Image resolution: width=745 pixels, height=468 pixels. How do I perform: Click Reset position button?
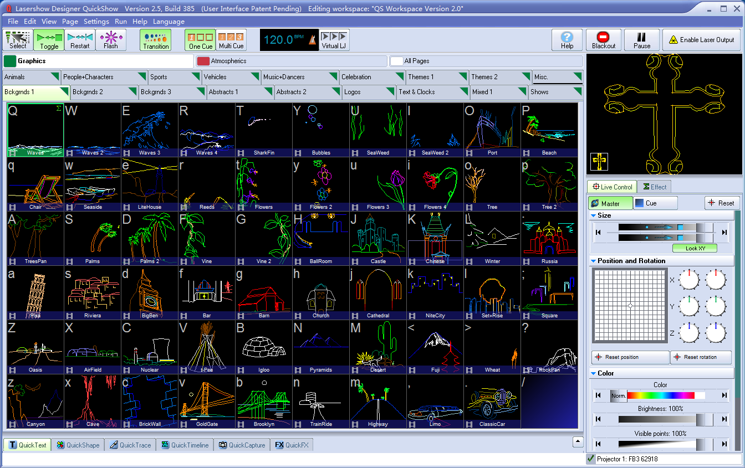(x=630, y=357)
